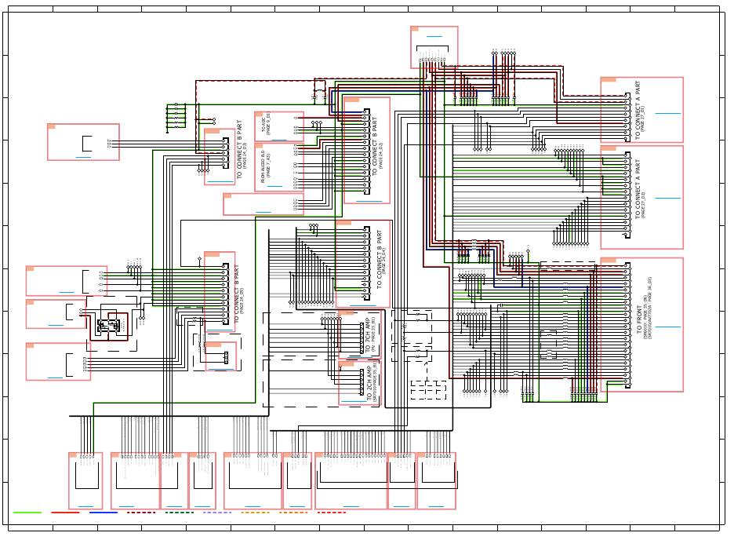Click the purple dashed legend line
This screenshot has height=551, width=745.
(x=217, y=513)
